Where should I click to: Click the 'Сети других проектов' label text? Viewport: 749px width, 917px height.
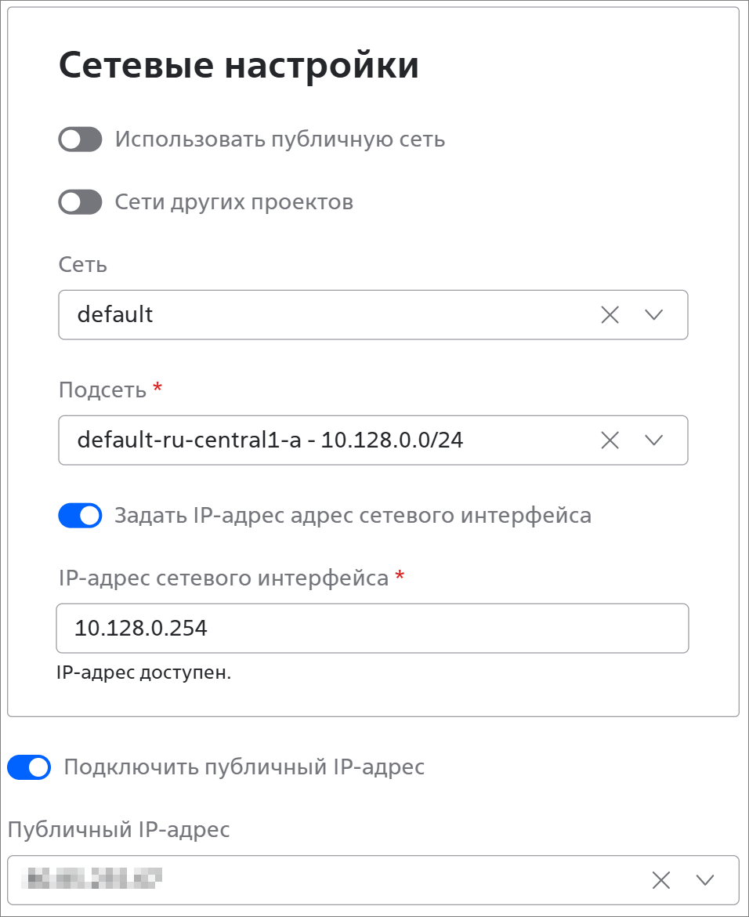tap(233, 202)
